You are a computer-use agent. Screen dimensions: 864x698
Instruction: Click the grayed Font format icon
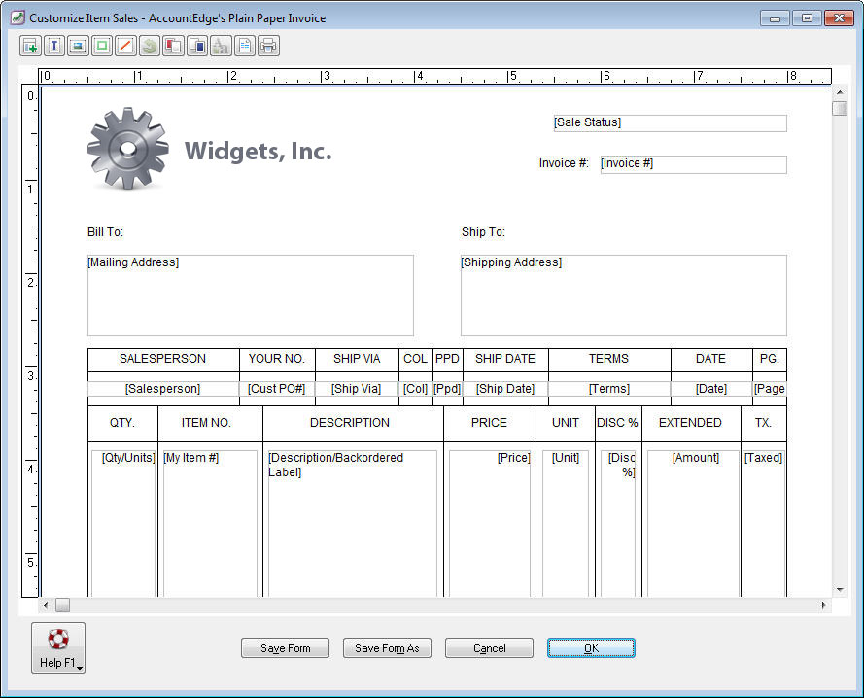pos(221,46)
